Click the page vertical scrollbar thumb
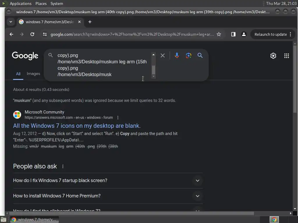Viewport: 298px width, 223px height. pyautogui.click(x=295, y=79)
